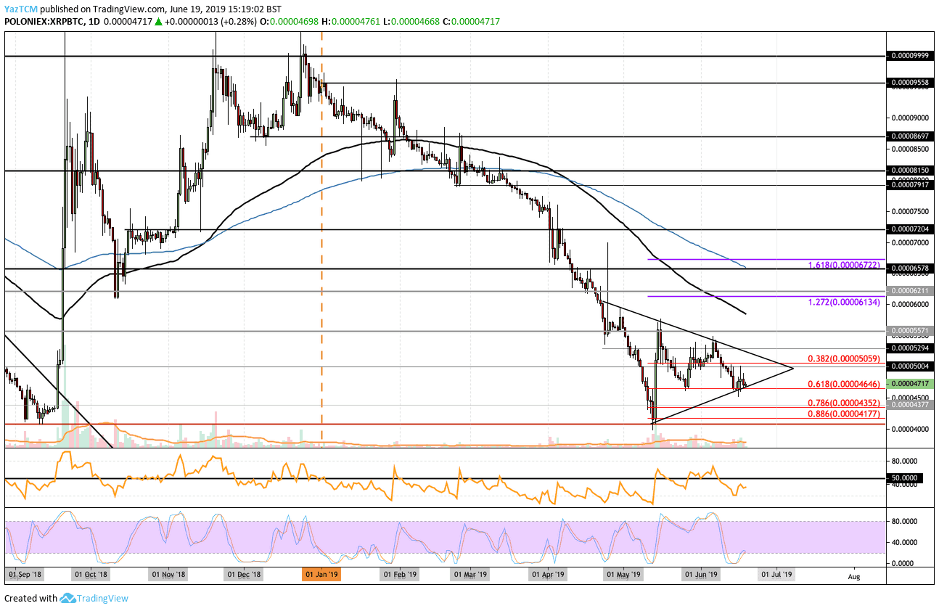
Task: Select the 0.00007204 price level label
Action: click(911, 229)
